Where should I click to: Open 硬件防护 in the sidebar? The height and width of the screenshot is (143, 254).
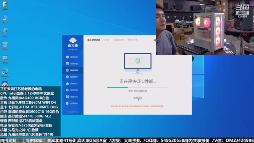[x=73, y=77]
